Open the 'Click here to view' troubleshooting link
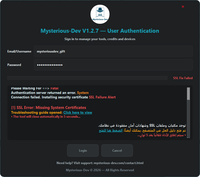 (78, 112)
